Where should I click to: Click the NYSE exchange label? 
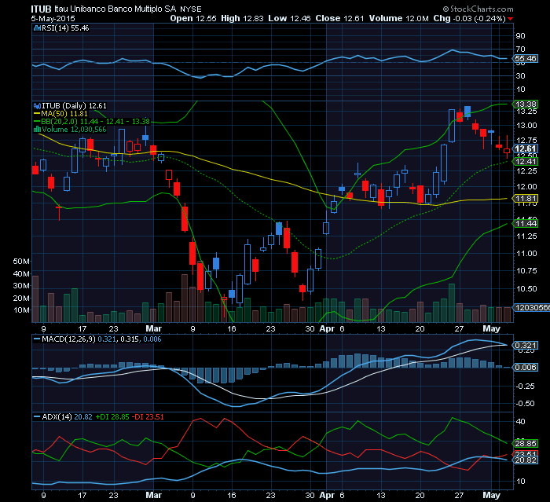(191, 9)
